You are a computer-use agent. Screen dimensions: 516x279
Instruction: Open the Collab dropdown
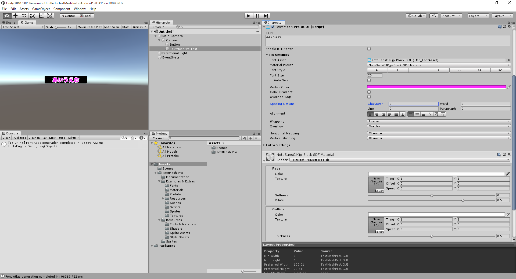click(x=417, y=16)
